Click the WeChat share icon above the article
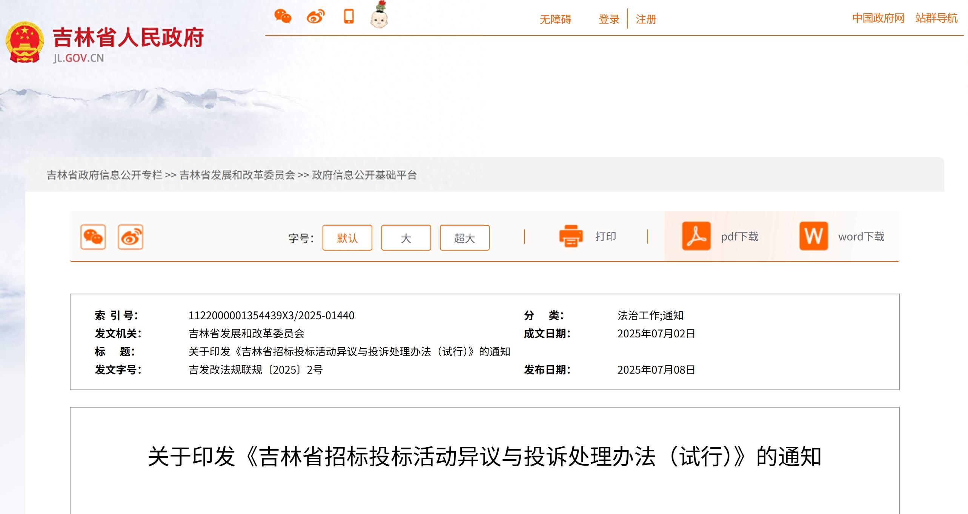This screenshot has width=968, height=514. [94, 237]
